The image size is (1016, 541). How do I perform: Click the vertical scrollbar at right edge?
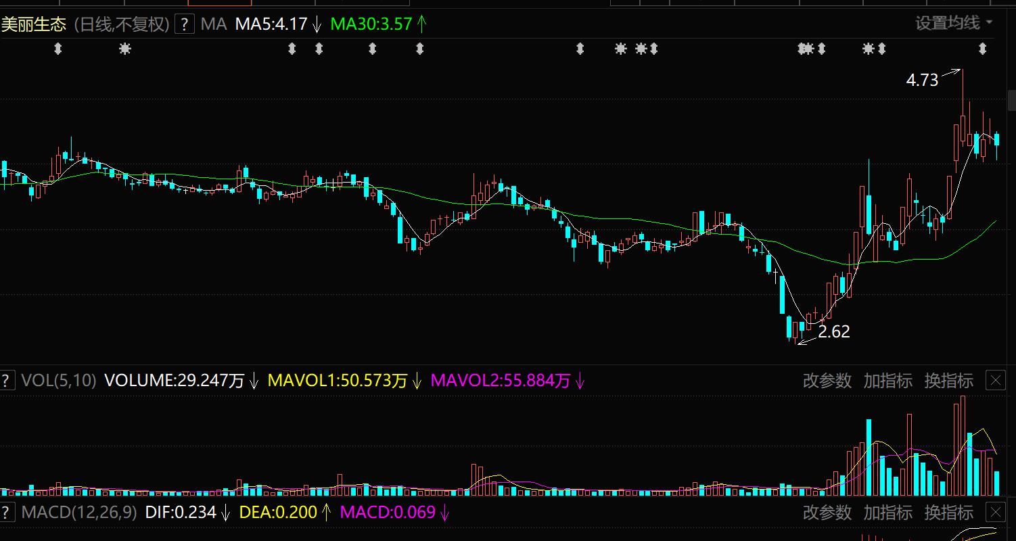(x=1011, y=101)
